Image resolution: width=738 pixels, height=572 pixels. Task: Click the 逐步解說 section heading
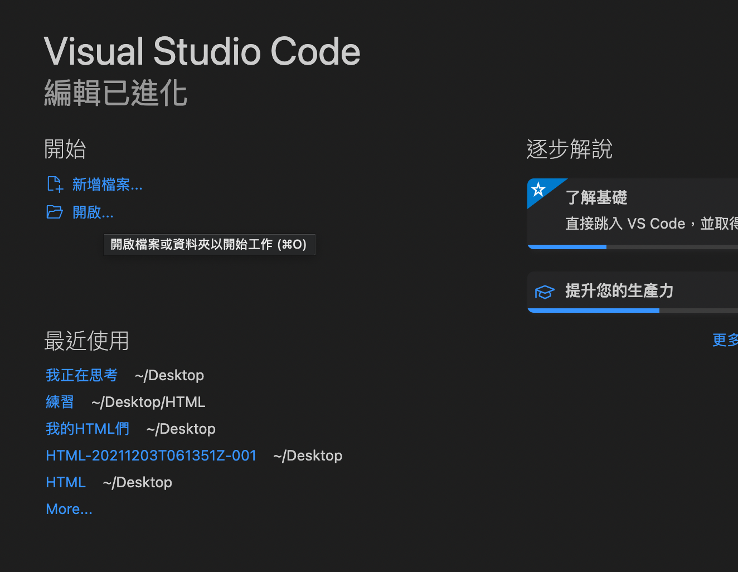click(570, 149)
